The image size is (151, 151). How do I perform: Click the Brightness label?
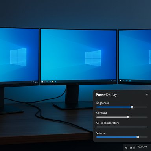(103, 103)
